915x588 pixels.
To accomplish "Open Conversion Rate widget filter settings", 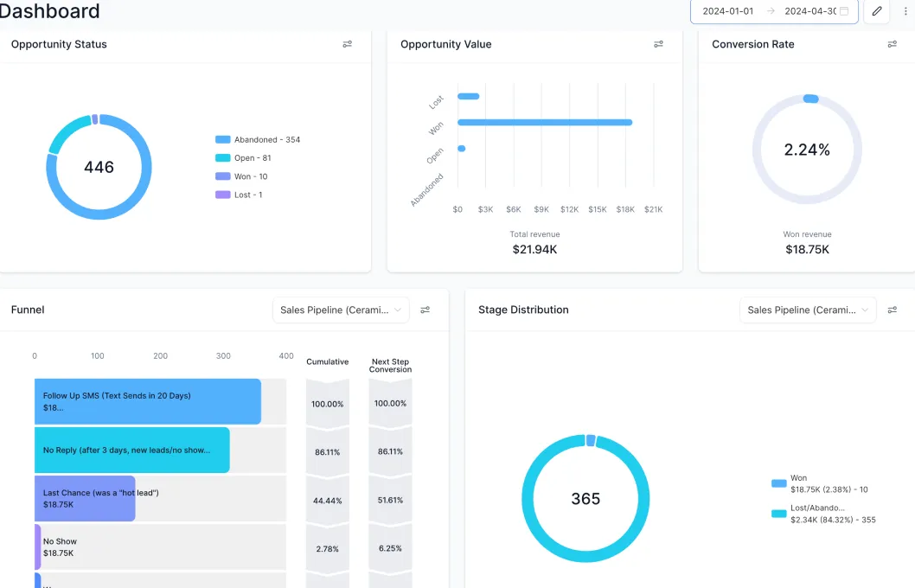I will (893, 44).
